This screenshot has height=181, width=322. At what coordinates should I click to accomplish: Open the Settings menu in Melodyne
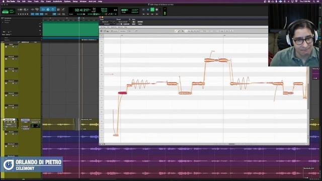click(x=103, y=27)
